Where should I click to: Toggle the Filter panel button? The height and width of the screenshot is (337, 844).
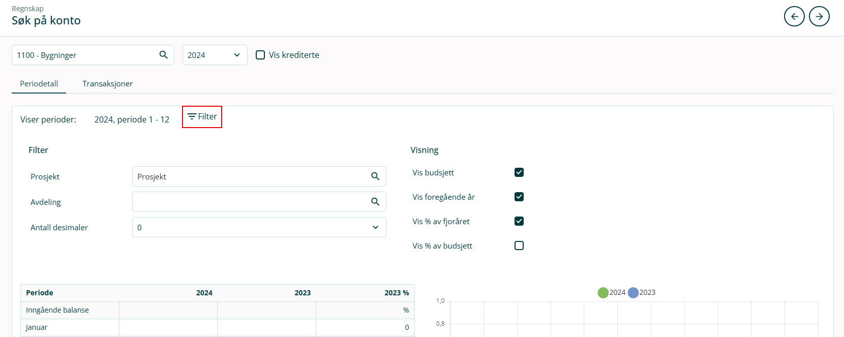click(202, 117)
